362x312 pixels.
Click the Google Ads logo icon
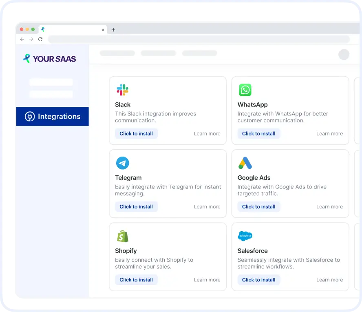(x=245, y=163)
